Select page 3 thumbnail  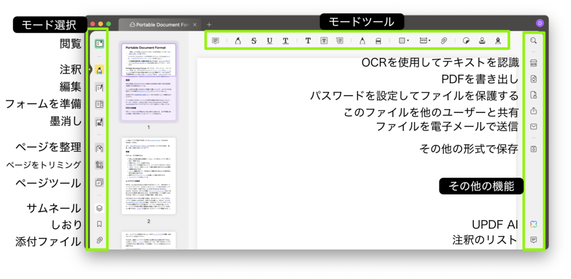pos(148,241)
